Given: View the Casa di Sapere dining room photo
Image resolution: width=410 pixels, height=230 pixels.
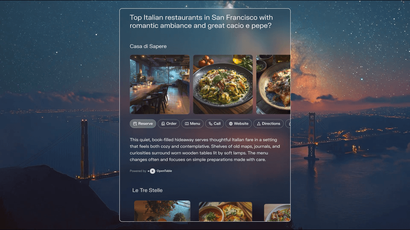Looking at the screenshot, I should (x=160, y=84).
